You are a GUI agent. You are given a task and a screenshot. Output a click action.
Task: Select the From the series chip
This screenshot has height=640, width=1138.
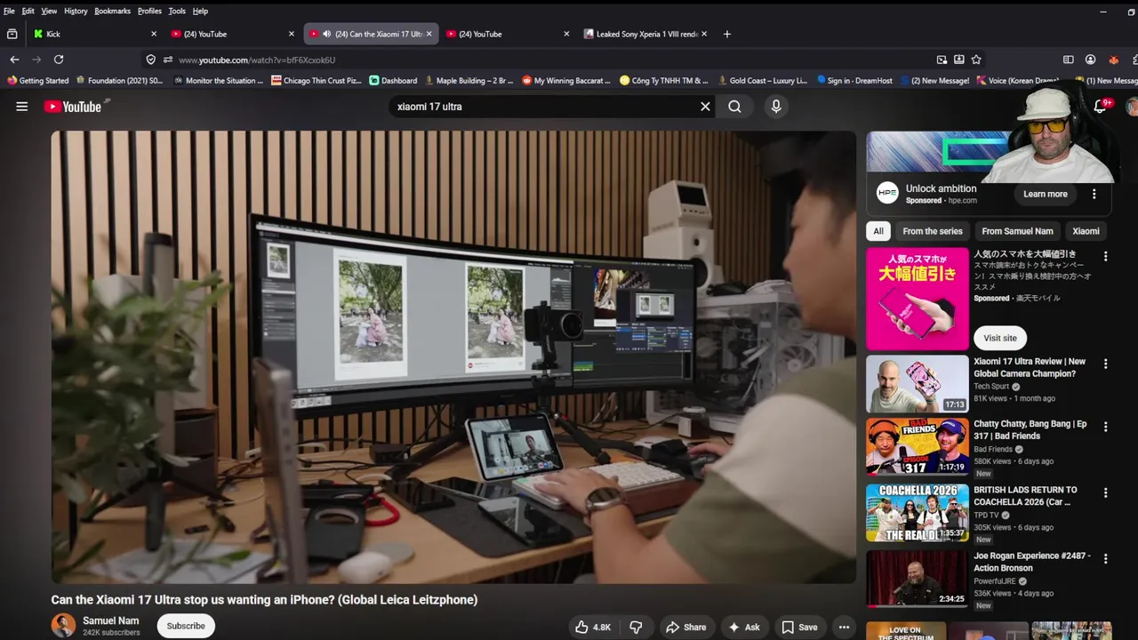(933, 231)
